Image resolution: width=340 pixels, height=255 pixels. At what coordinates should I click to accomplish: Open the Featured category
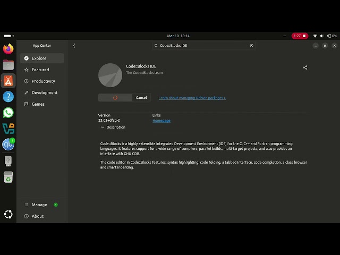[42, 70]
